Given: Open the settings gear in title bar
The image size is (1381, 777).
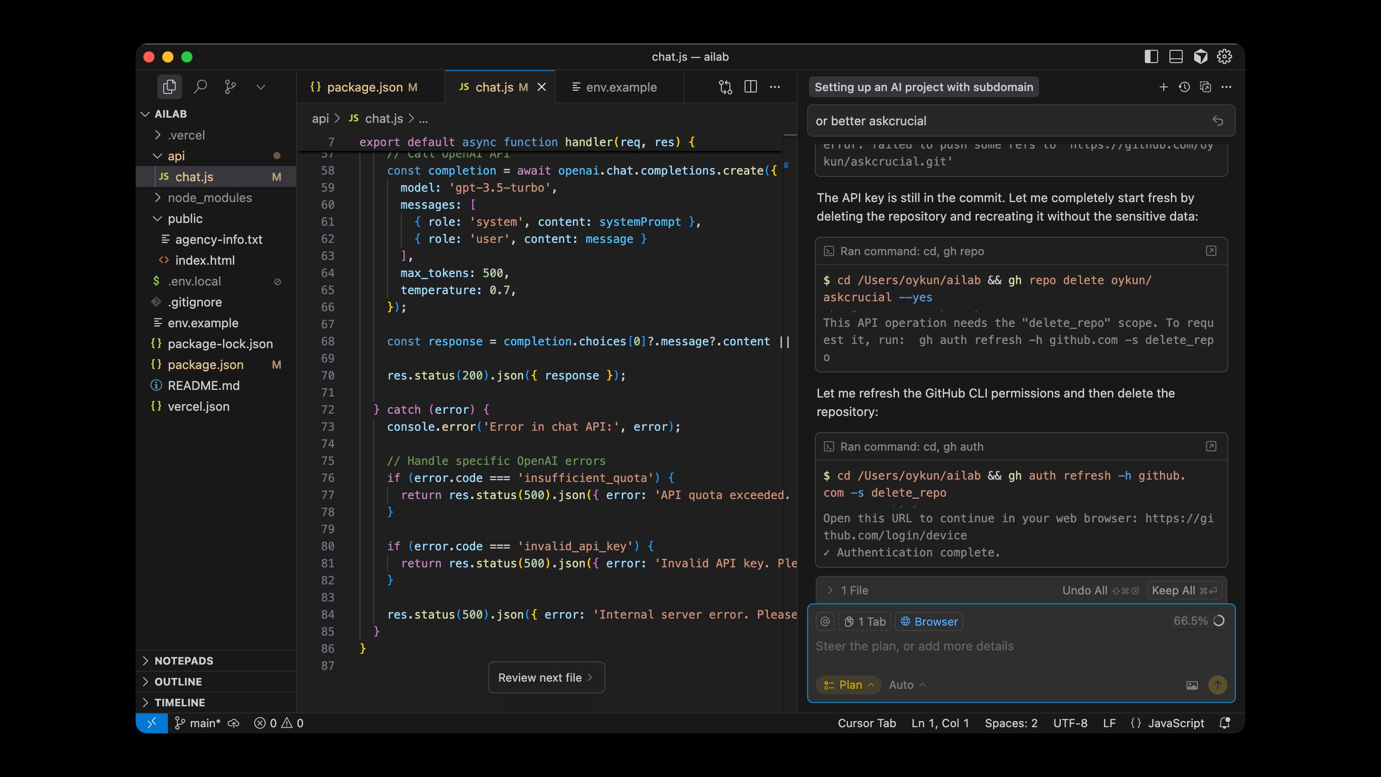Looking at the screenshot, I should click(x=1224, y=57).
